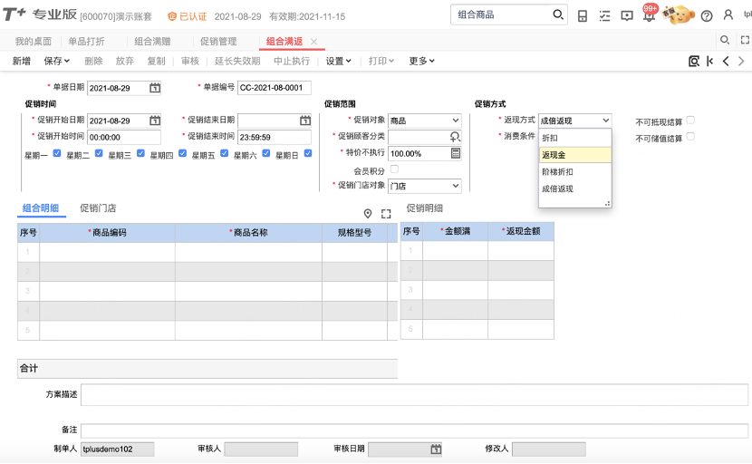Jump to first record icon
Image resolution: width=752 pixels, height=464 pixels.
point(709,61)
